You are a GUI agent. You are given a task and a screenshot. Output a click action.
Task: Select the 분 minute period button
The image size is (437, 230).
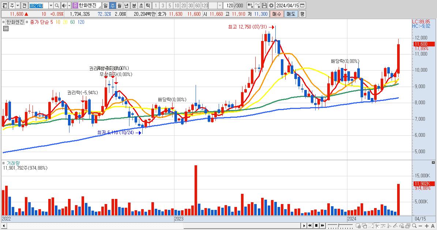[134, 5]
